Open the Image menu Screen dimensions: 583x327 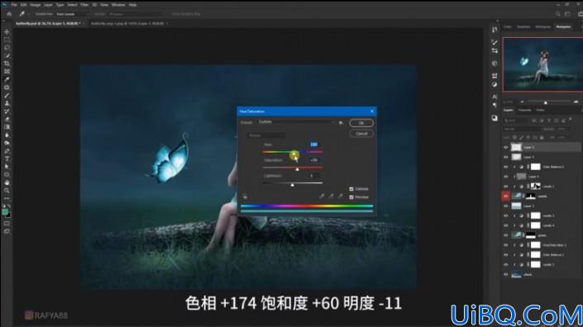click(35, 5)
